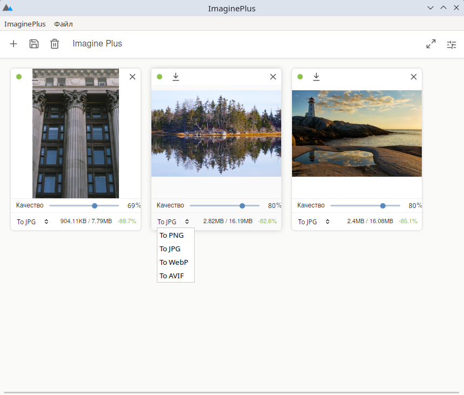Click the 904.11KB / 7.79MB size text

[86, 221]
